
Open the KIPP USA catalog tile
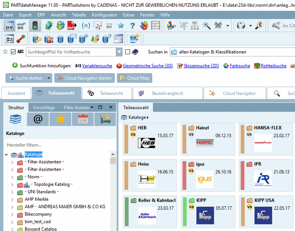pos(266,211)
